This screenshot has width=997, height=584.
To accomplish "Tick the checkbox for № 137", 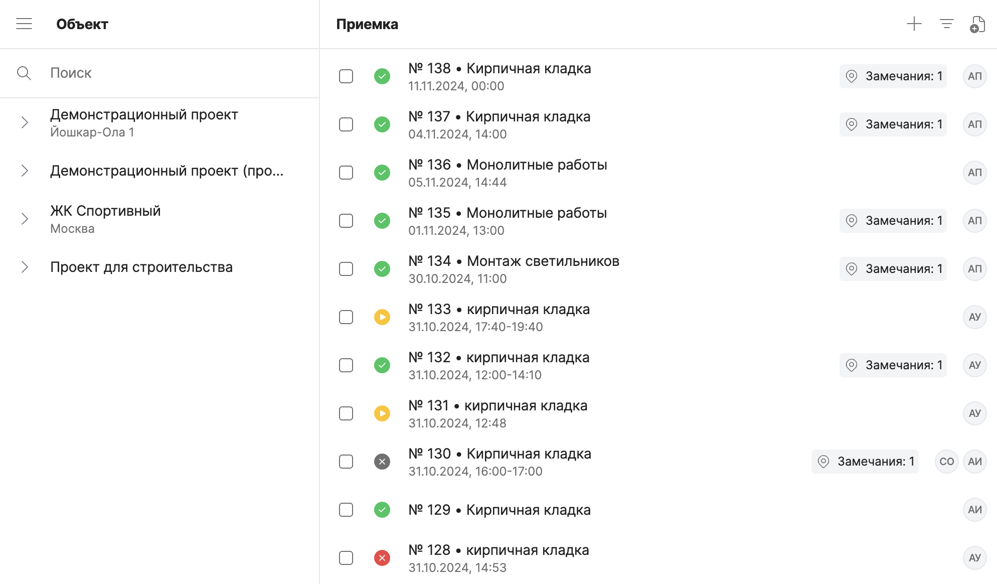I will click(346, 124).
